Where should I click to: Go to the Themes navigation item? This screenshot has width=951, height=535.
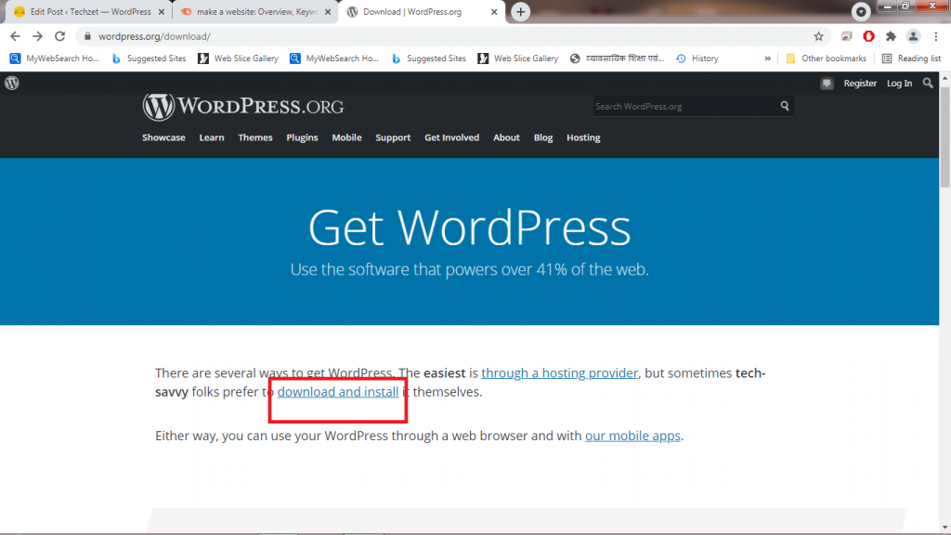pos(254,137)
